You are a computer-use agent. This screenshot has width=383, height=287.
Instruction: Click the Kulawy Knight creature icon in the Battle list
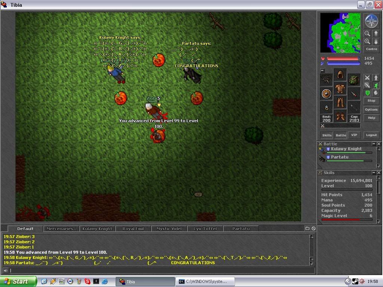pos(322,151)
